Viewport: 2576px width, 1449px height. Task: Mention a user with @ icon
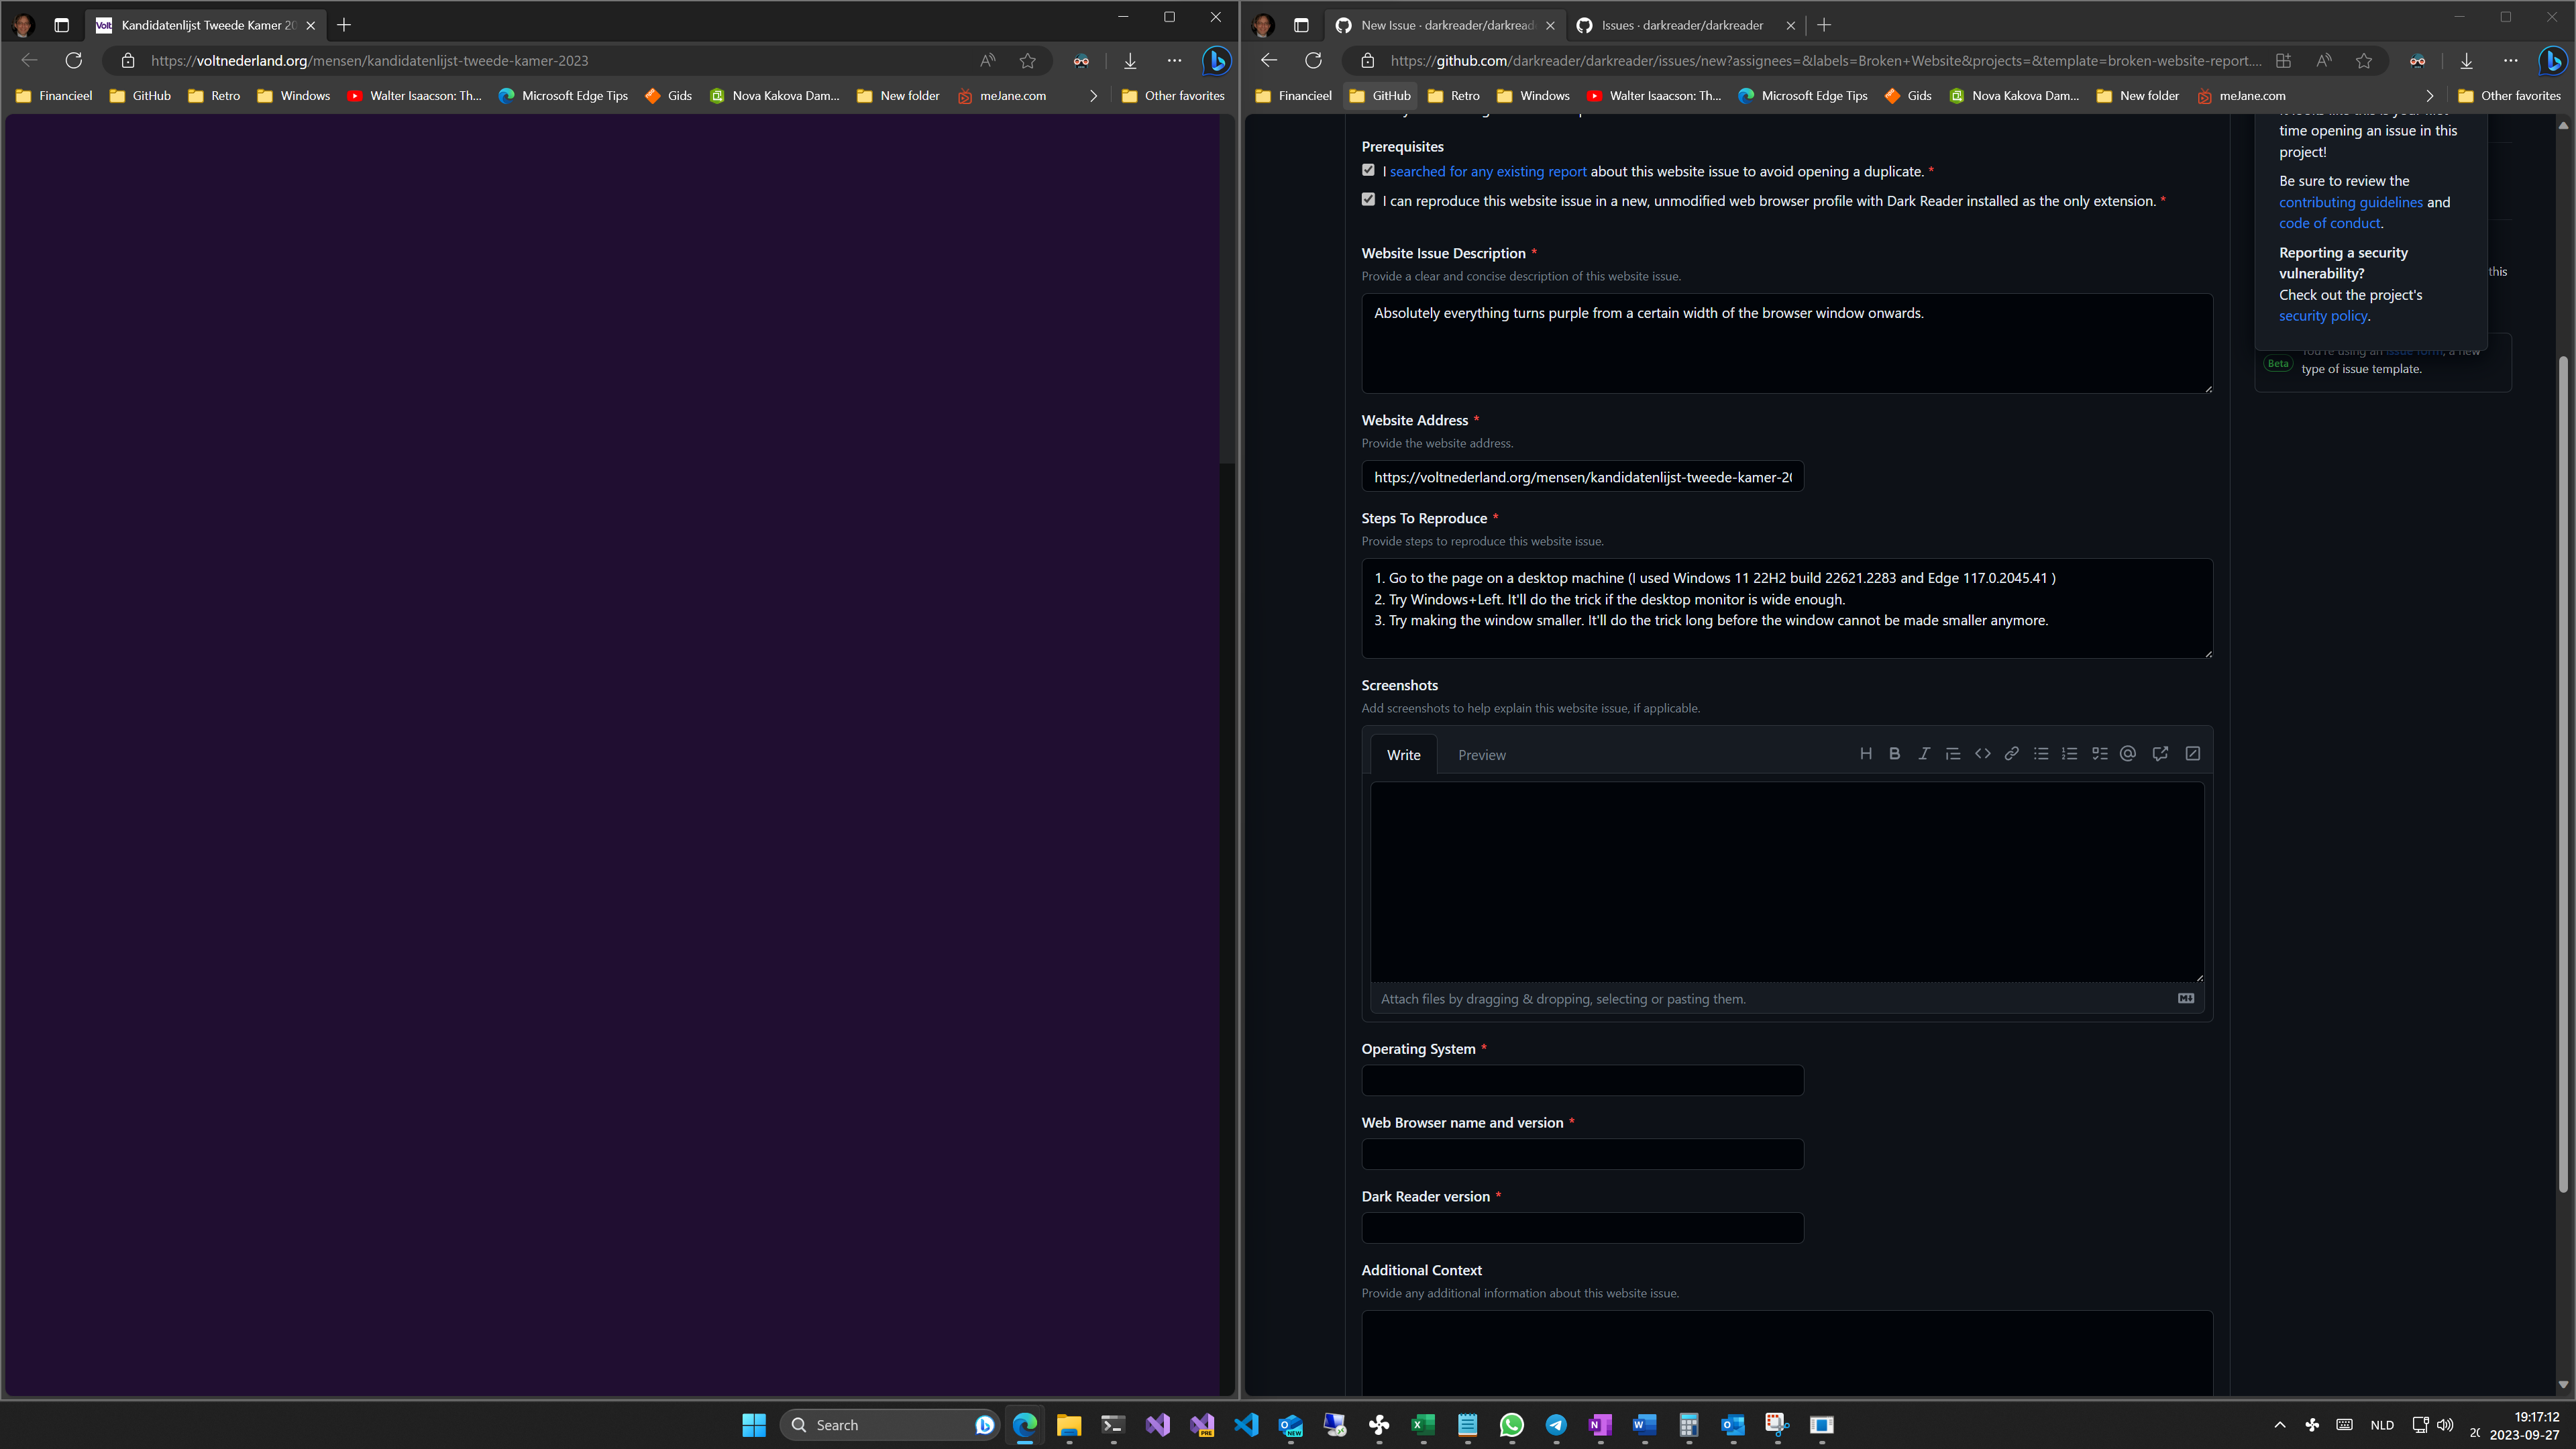(x=2128, y=754)
